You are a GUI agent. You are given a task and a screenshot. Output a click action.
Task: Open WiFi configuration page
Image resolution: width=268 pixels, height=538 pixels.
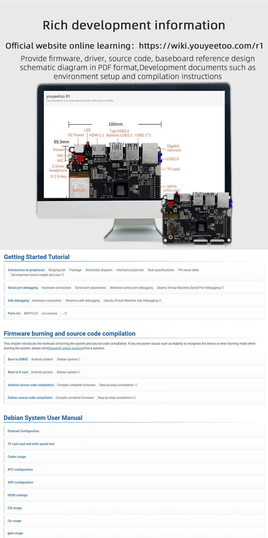coord(20,483)
